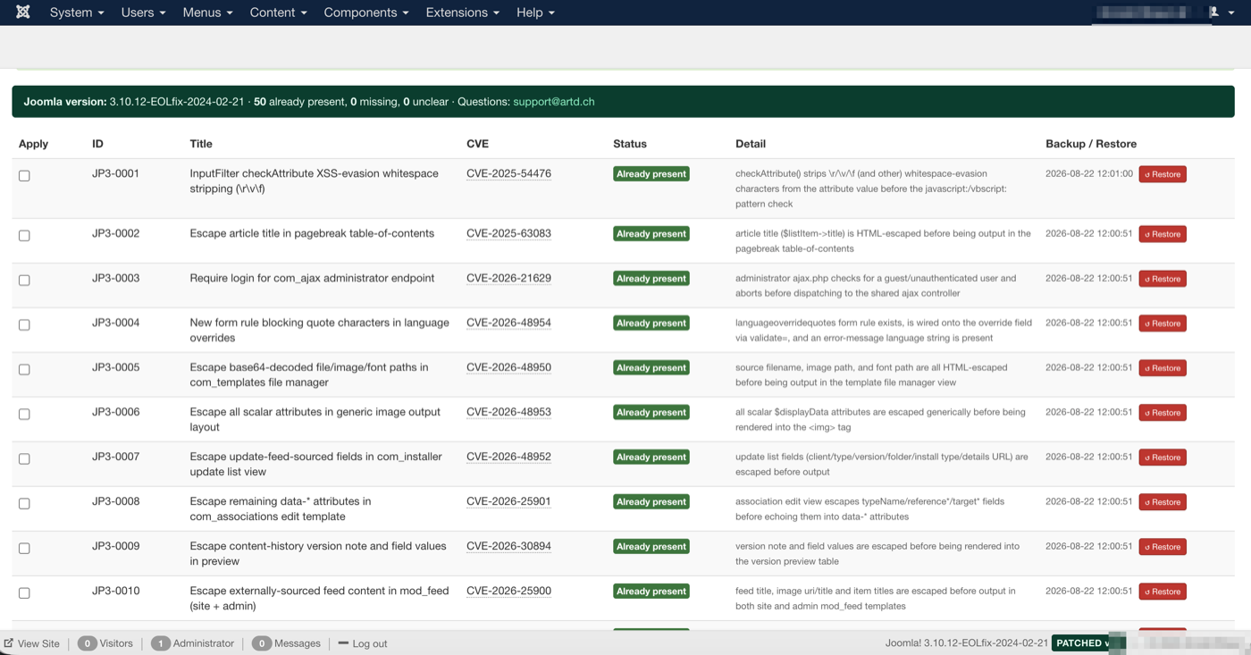Image resolution: width=1251 pixels, height=655 pixels.
Task: Select the checkbox in row JP3-0003
Action: [24, 281]
